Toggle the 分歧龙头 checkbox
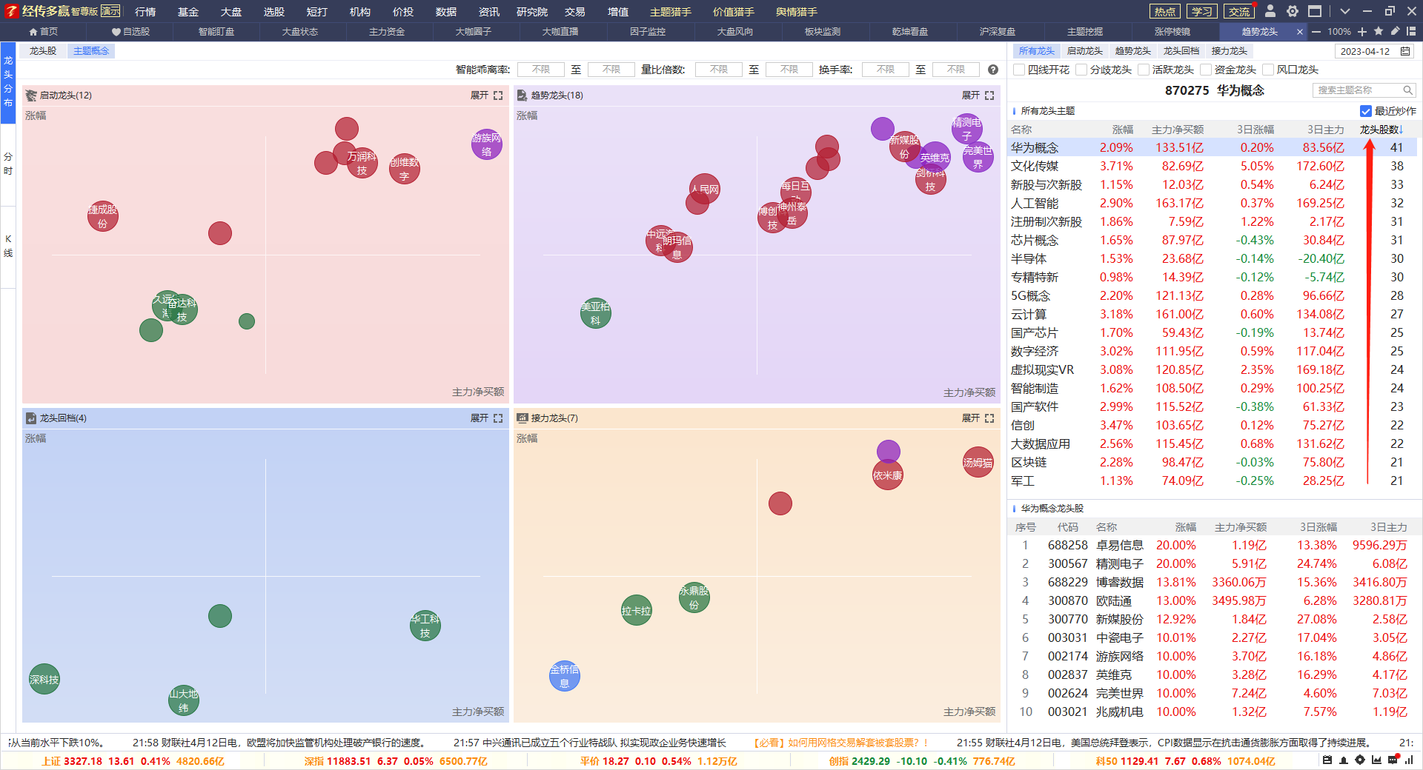This screenshot has height=770, width=1423. coord(1082,70)
